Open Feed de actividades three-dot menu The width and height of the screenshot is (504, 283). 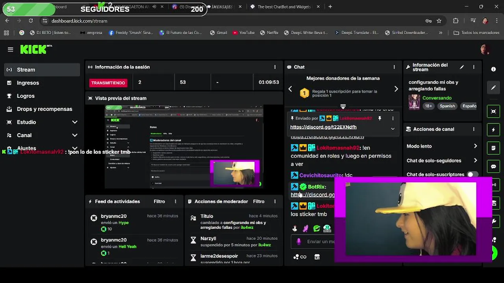coord(176,202)
